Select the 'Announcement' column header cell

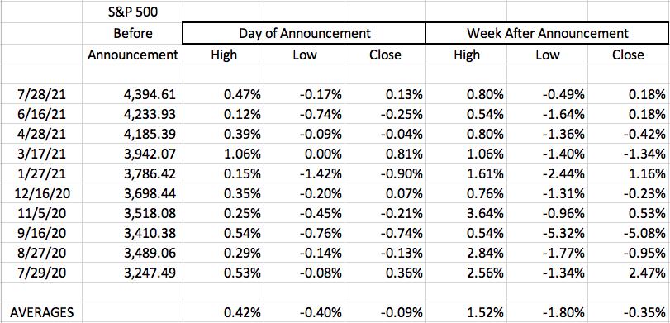[132, 55]
